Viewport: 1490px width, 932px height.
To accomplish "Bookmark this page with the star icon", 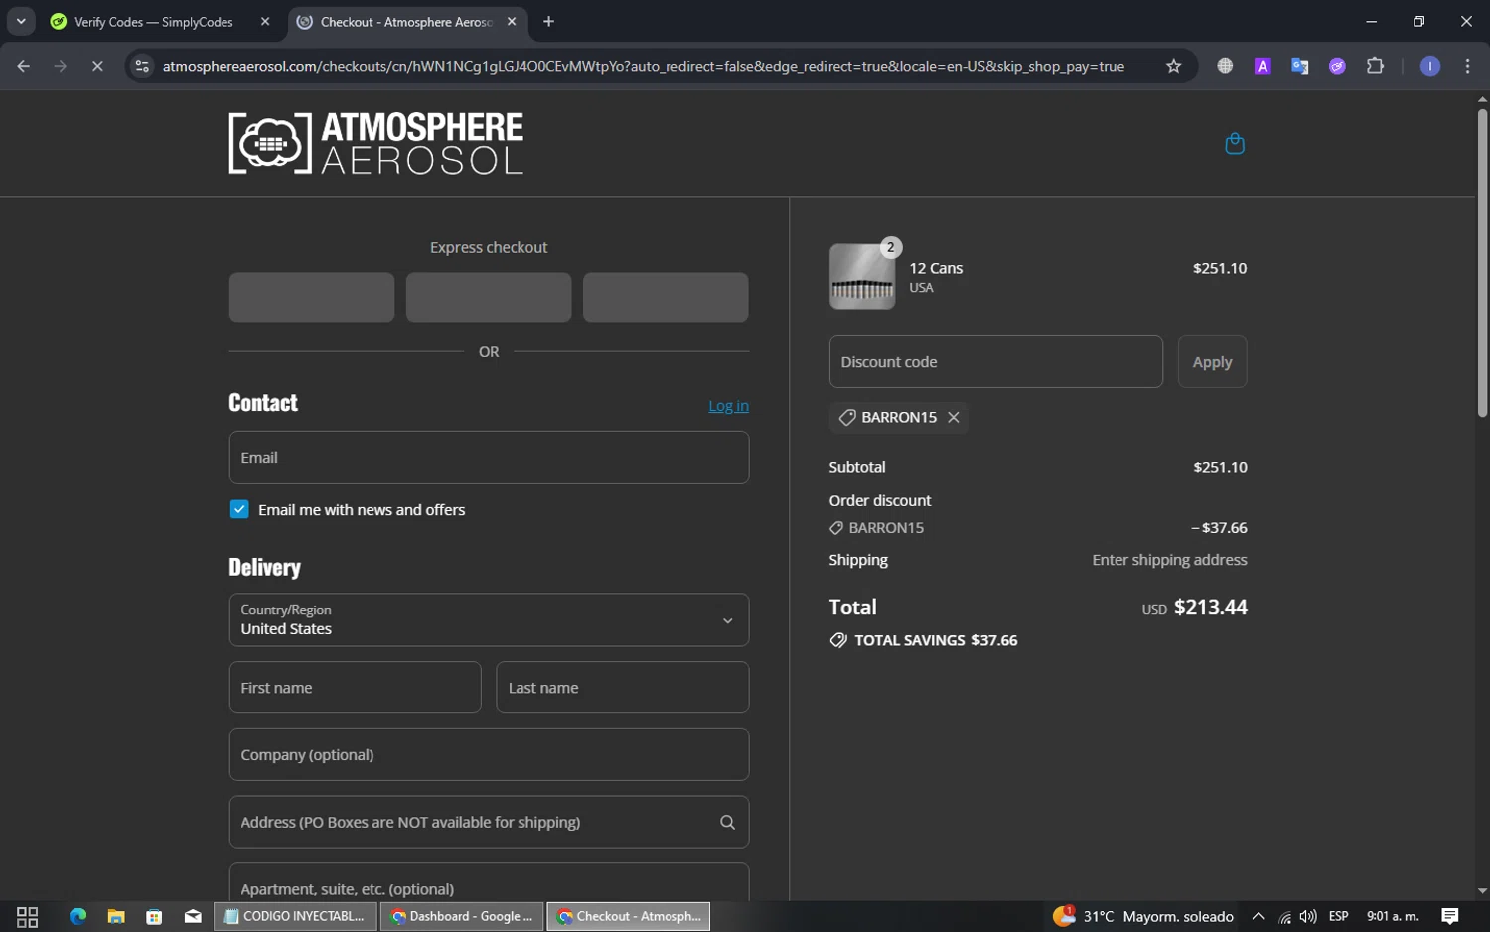I will (1173, 66).
